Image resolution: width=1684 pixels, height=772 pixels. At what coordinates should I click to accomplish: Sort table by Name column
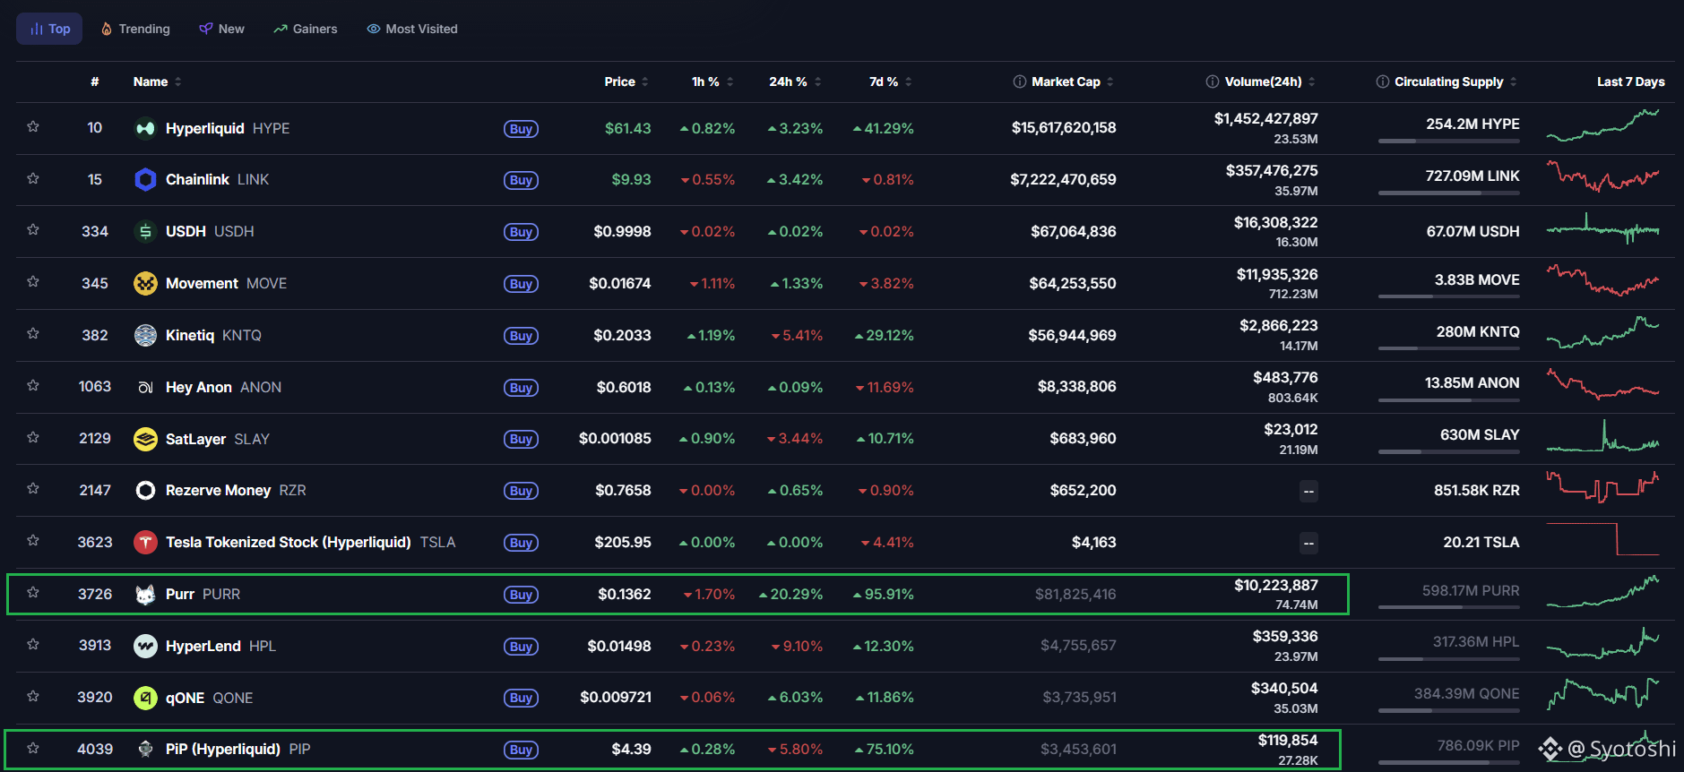coord(157,81)
